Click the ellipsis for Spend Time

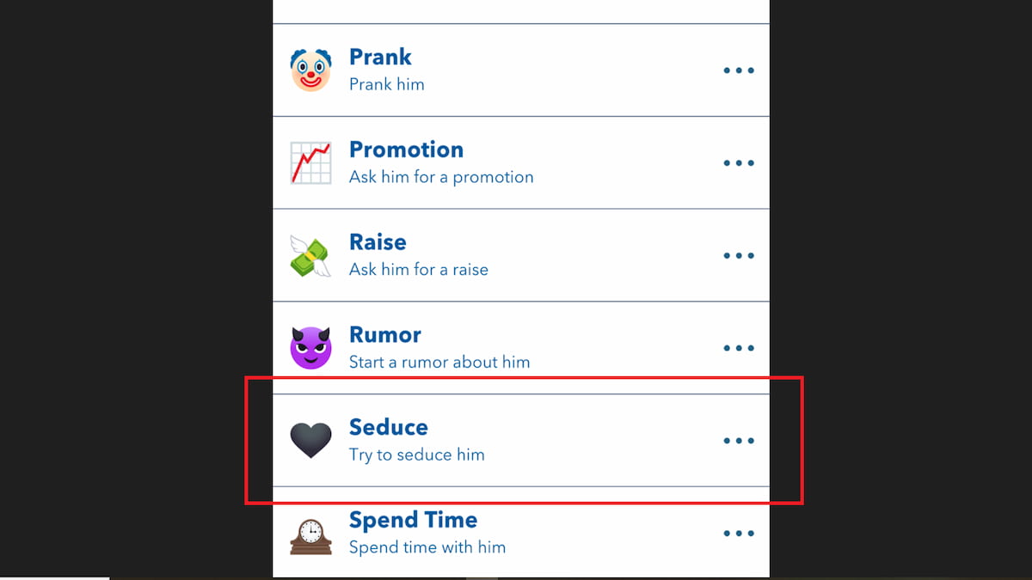739,534
